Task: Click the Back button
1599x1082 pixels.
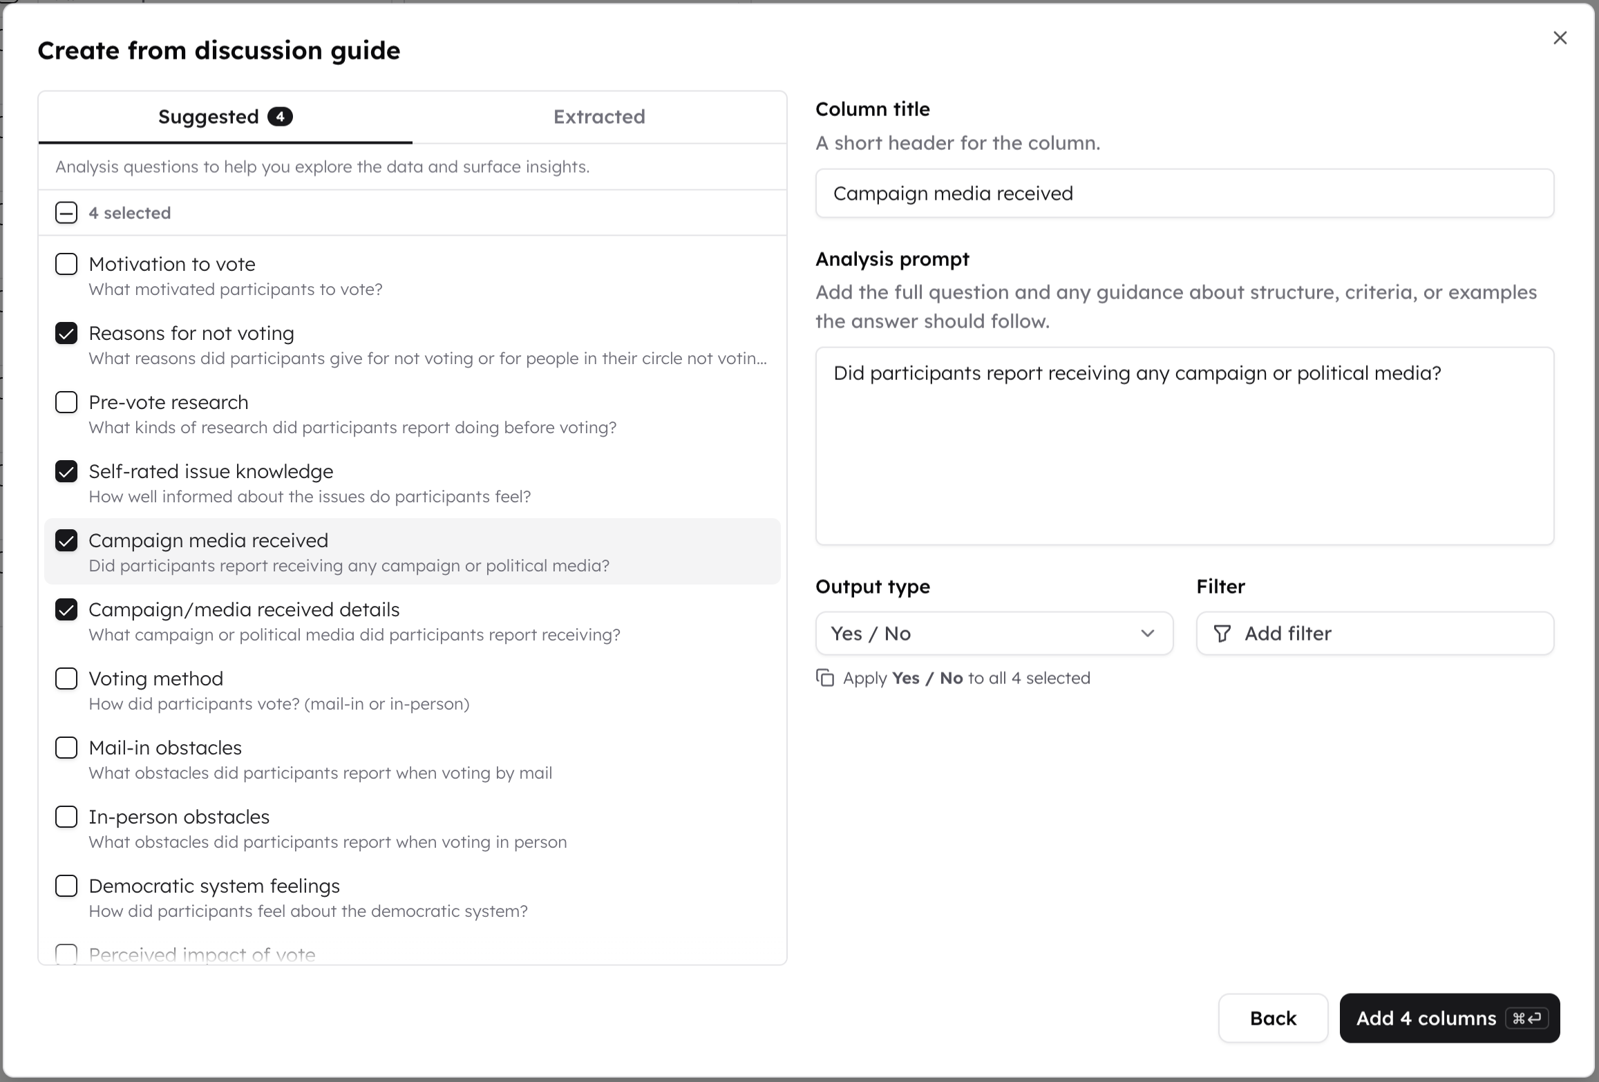Action: tap(1273, 1018)
